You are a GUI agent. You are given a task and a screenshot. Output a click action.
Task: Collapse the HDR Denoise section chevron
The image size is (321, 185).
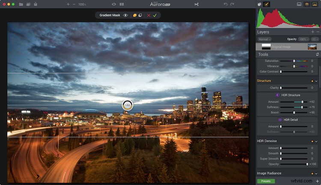316,141
